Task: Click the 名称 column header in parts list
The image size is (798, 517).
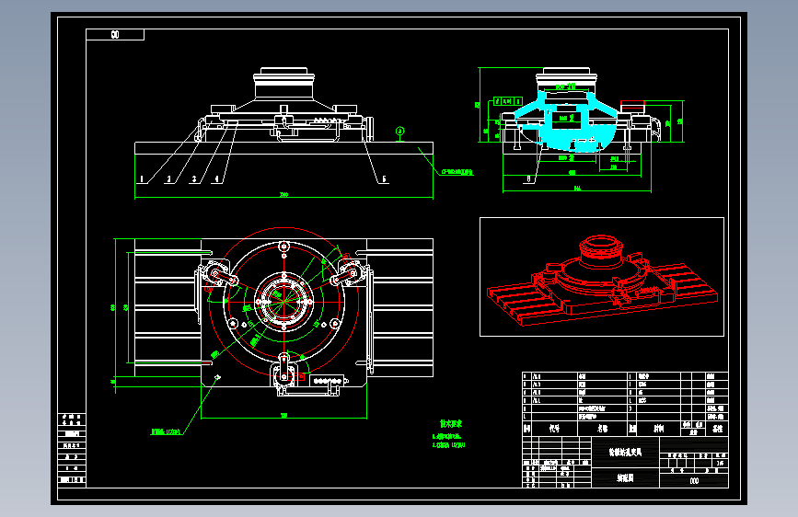Action: coord(602,429)
